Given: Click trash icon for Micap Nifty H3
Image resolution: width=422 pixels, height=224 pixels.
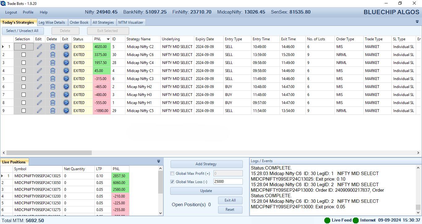Looking at the screenshot, I should 53,94.
